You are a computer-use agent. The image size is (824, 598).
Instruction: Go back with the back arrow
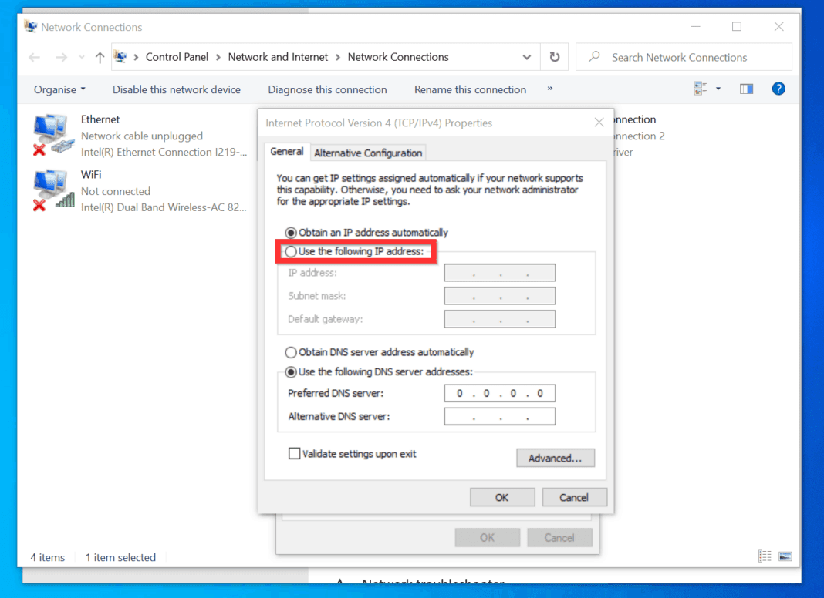pos(35,57)
